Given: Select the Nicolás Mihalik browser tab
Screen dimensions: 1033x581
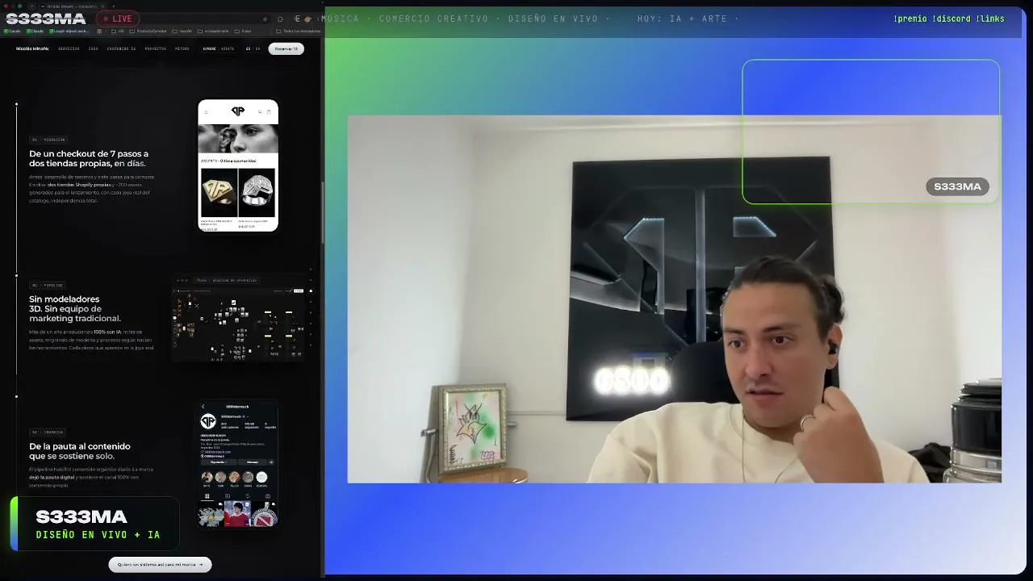Looking at the screenshot, I should click(x=71, y=6).
